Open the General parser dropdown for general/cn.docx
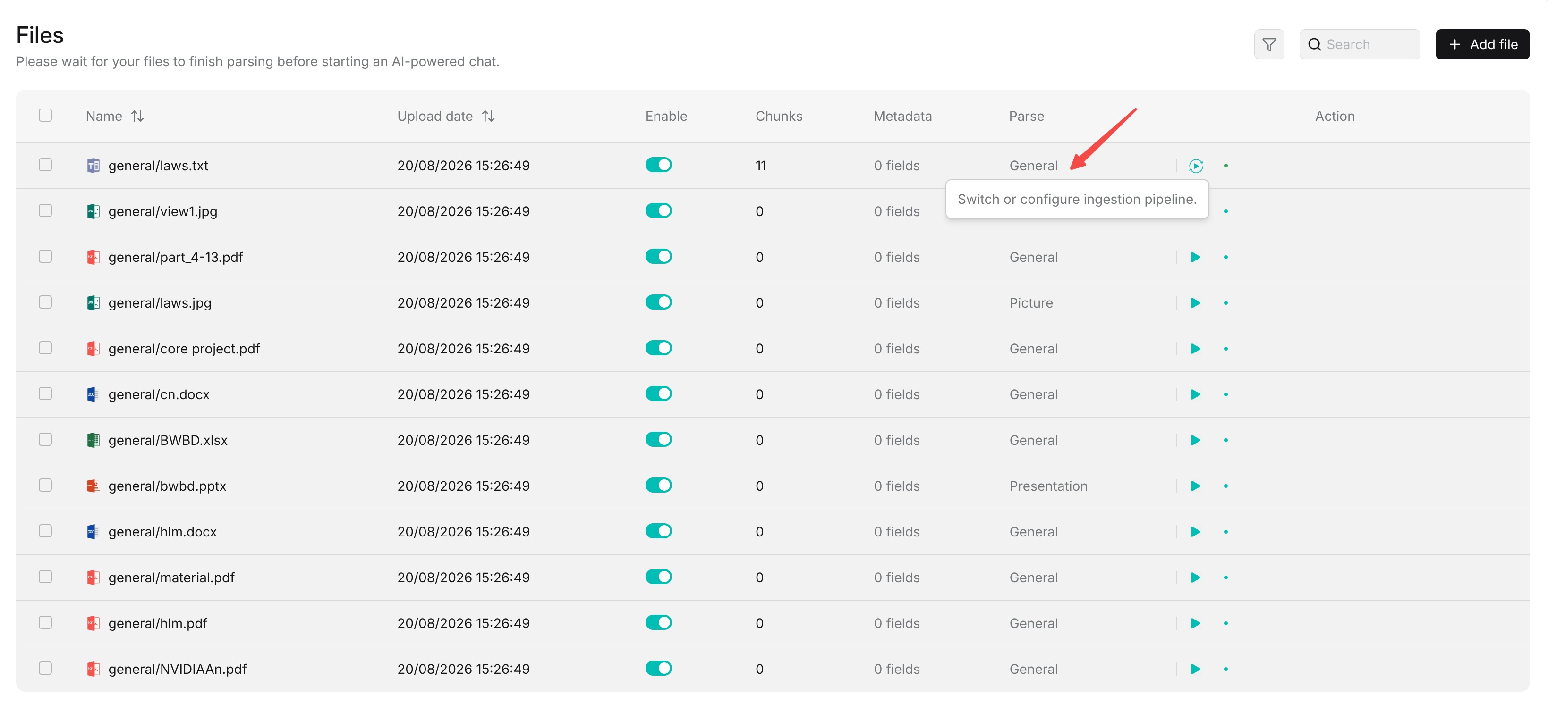Image resolution: width=1548 pixels, height=720 pixels. click(x=1033, y=394)
